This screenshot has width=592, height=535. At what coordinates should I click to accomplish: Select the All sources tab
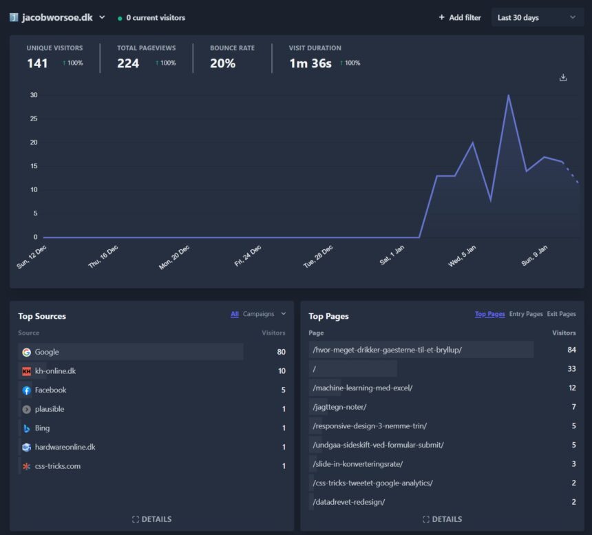pos(235,314)
